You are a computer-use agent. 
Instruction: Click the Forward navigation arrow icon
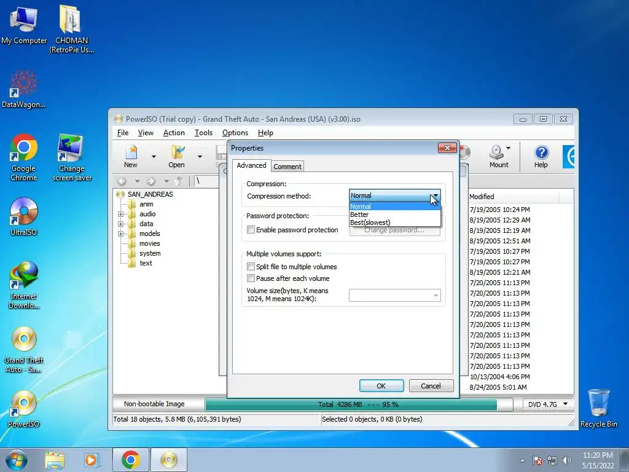pyautogui.click(x=151, y=181)
